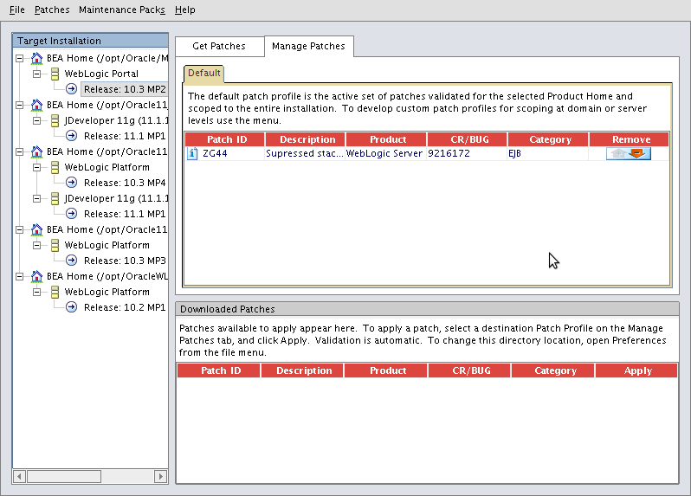The image size is (691, 496).
Task: Open the File menu
Action: click(x=17, y=10)
